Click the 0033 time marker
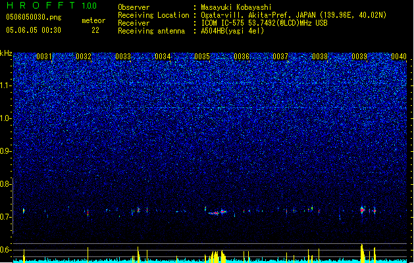This screenshot has height=263, width=414. click(123, 57)
